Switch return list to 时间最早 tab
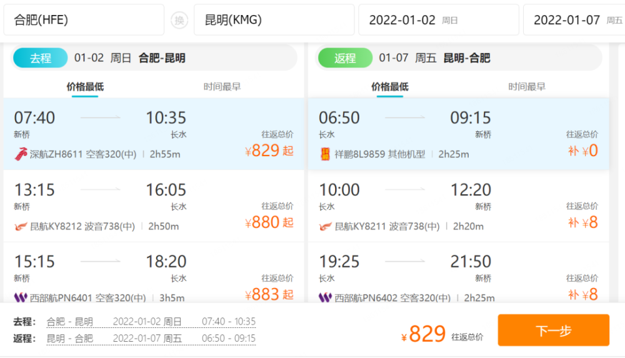Image resolution: width=625 pixels, height=358 pixels. coord(527,87)
